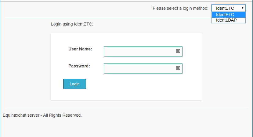Click the divider line below the login method selector
This screenshot has height=137, width=253.
[107, 18]
